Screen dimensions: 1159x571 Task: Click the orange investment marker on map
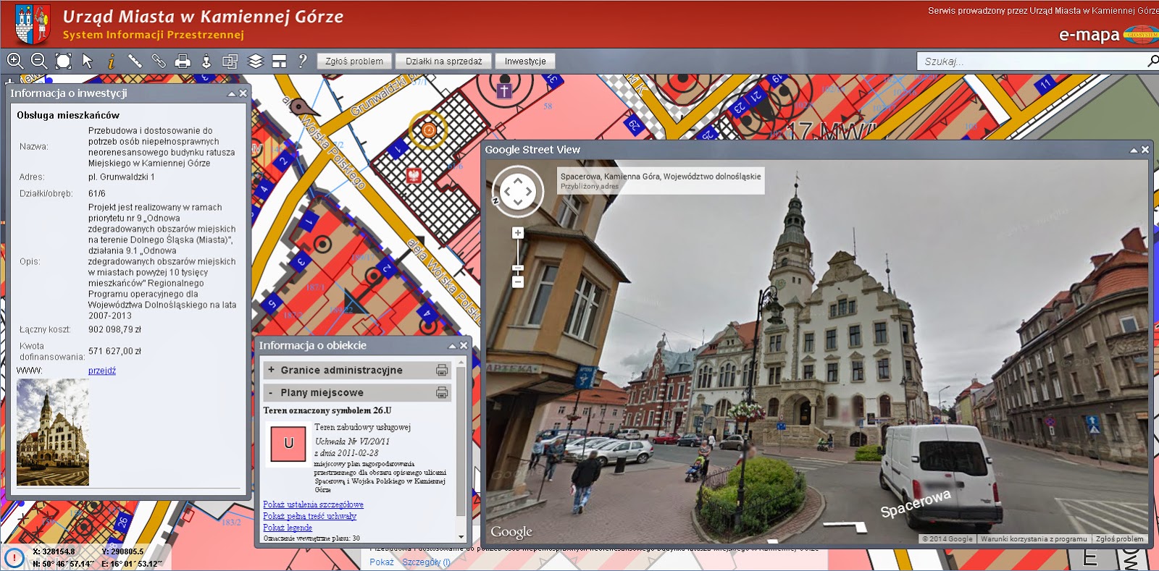click(x=428, y=130)
